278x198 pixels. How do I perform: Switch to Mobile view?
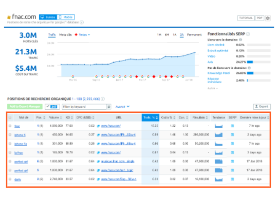pyautogui.click(x=66, y=17)
